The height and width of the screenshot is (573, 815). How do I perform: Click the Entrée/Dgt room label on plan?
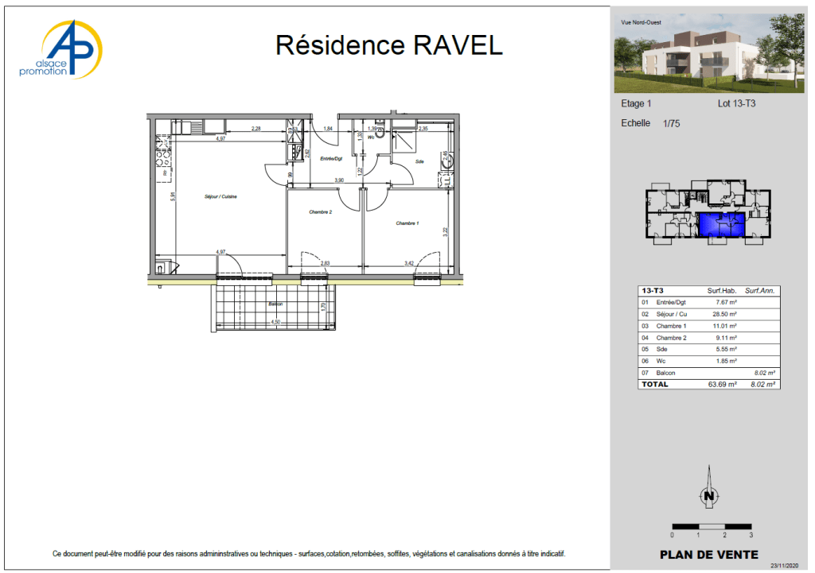[331, 159]
